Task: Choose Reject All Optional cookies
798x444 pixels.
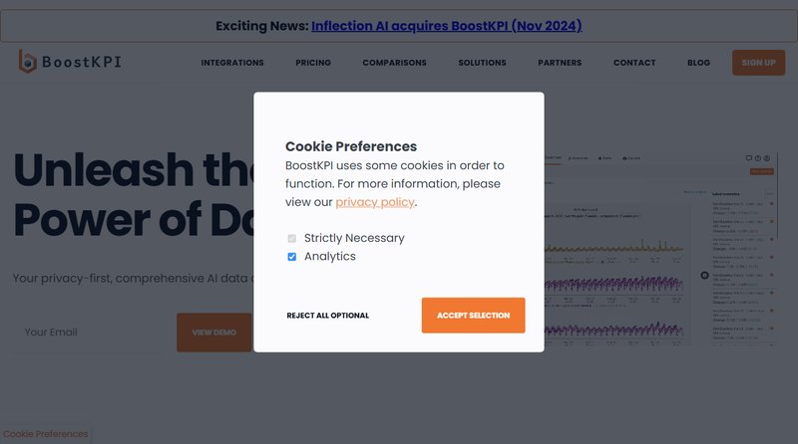Action: point(327,316)
